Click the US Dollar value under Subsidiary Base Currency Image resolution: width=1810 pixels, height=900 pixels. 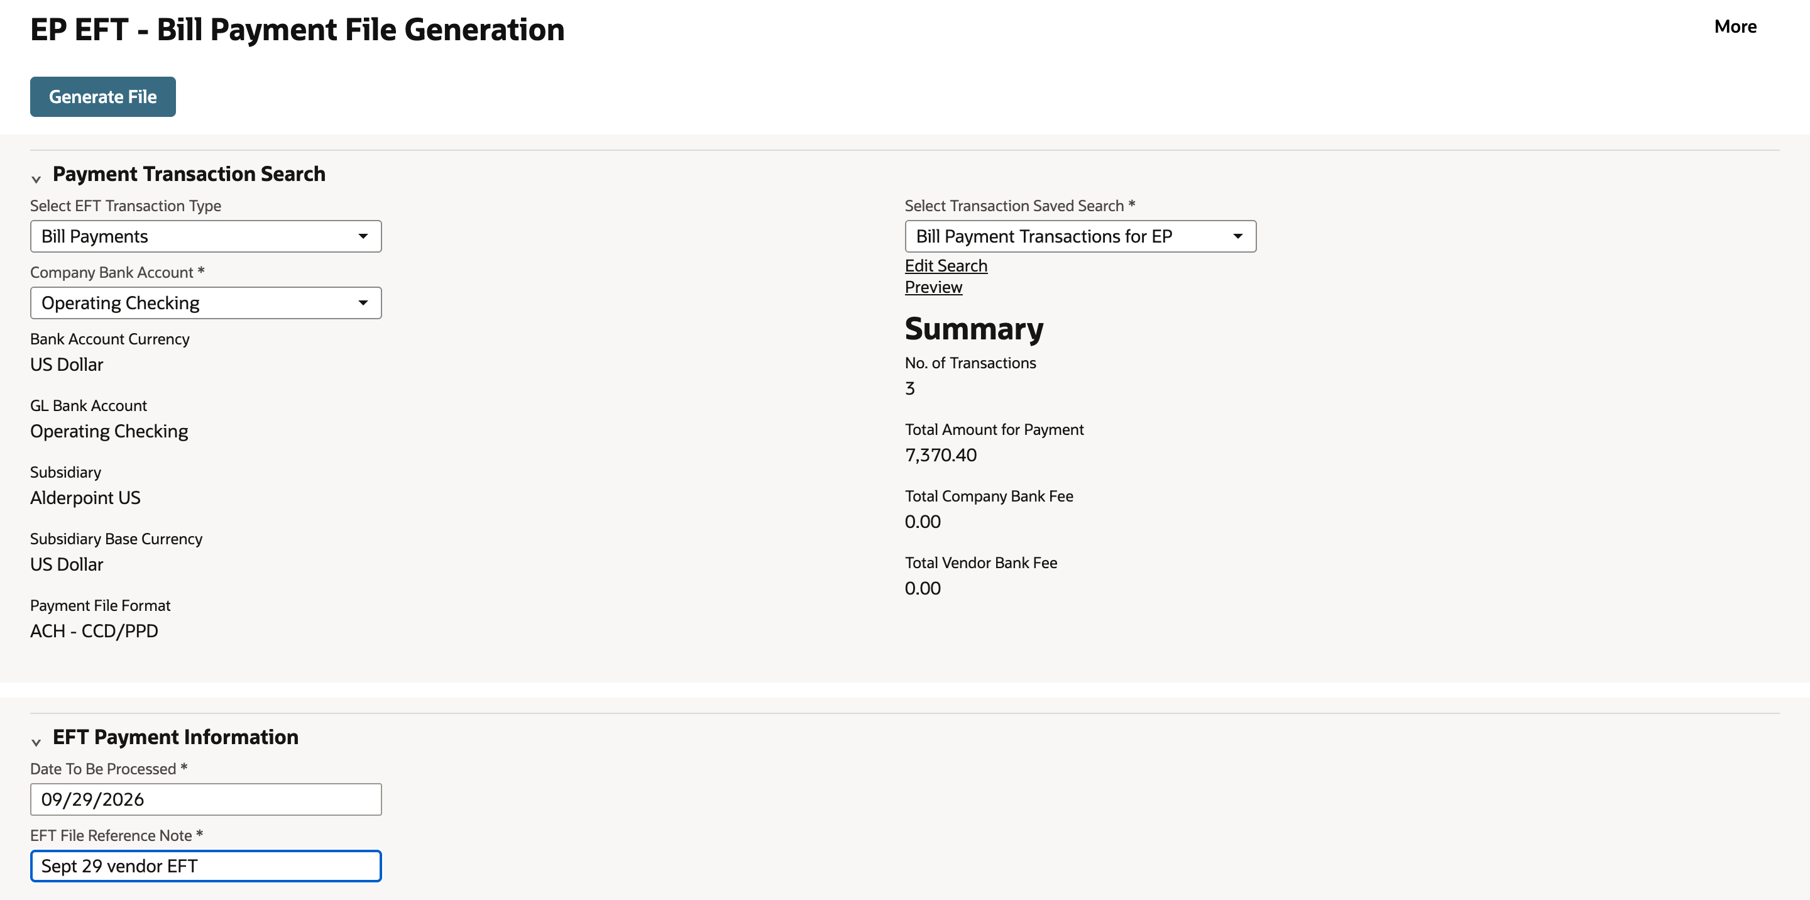click(x=67, y=565)
